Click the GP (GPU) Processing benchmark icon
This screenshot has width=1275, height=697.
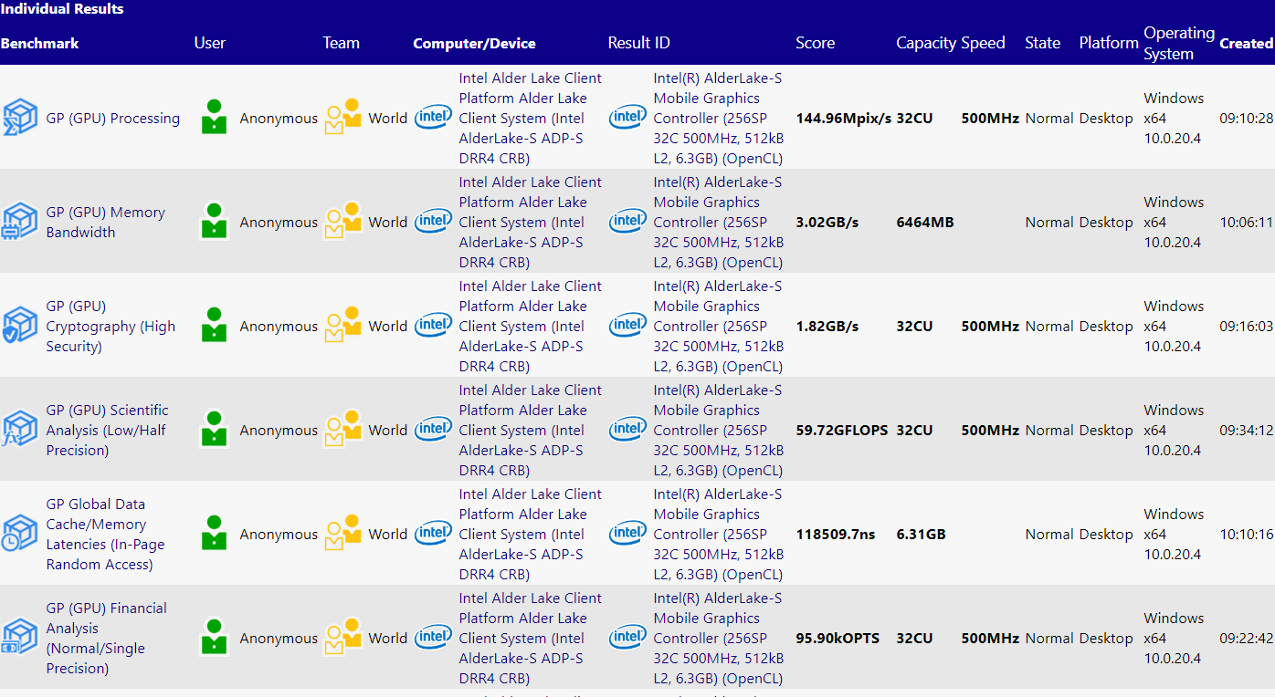point(20,118)
